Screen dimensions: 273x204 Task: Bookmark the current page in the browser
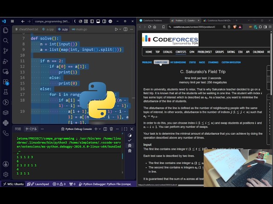point(163,27)
